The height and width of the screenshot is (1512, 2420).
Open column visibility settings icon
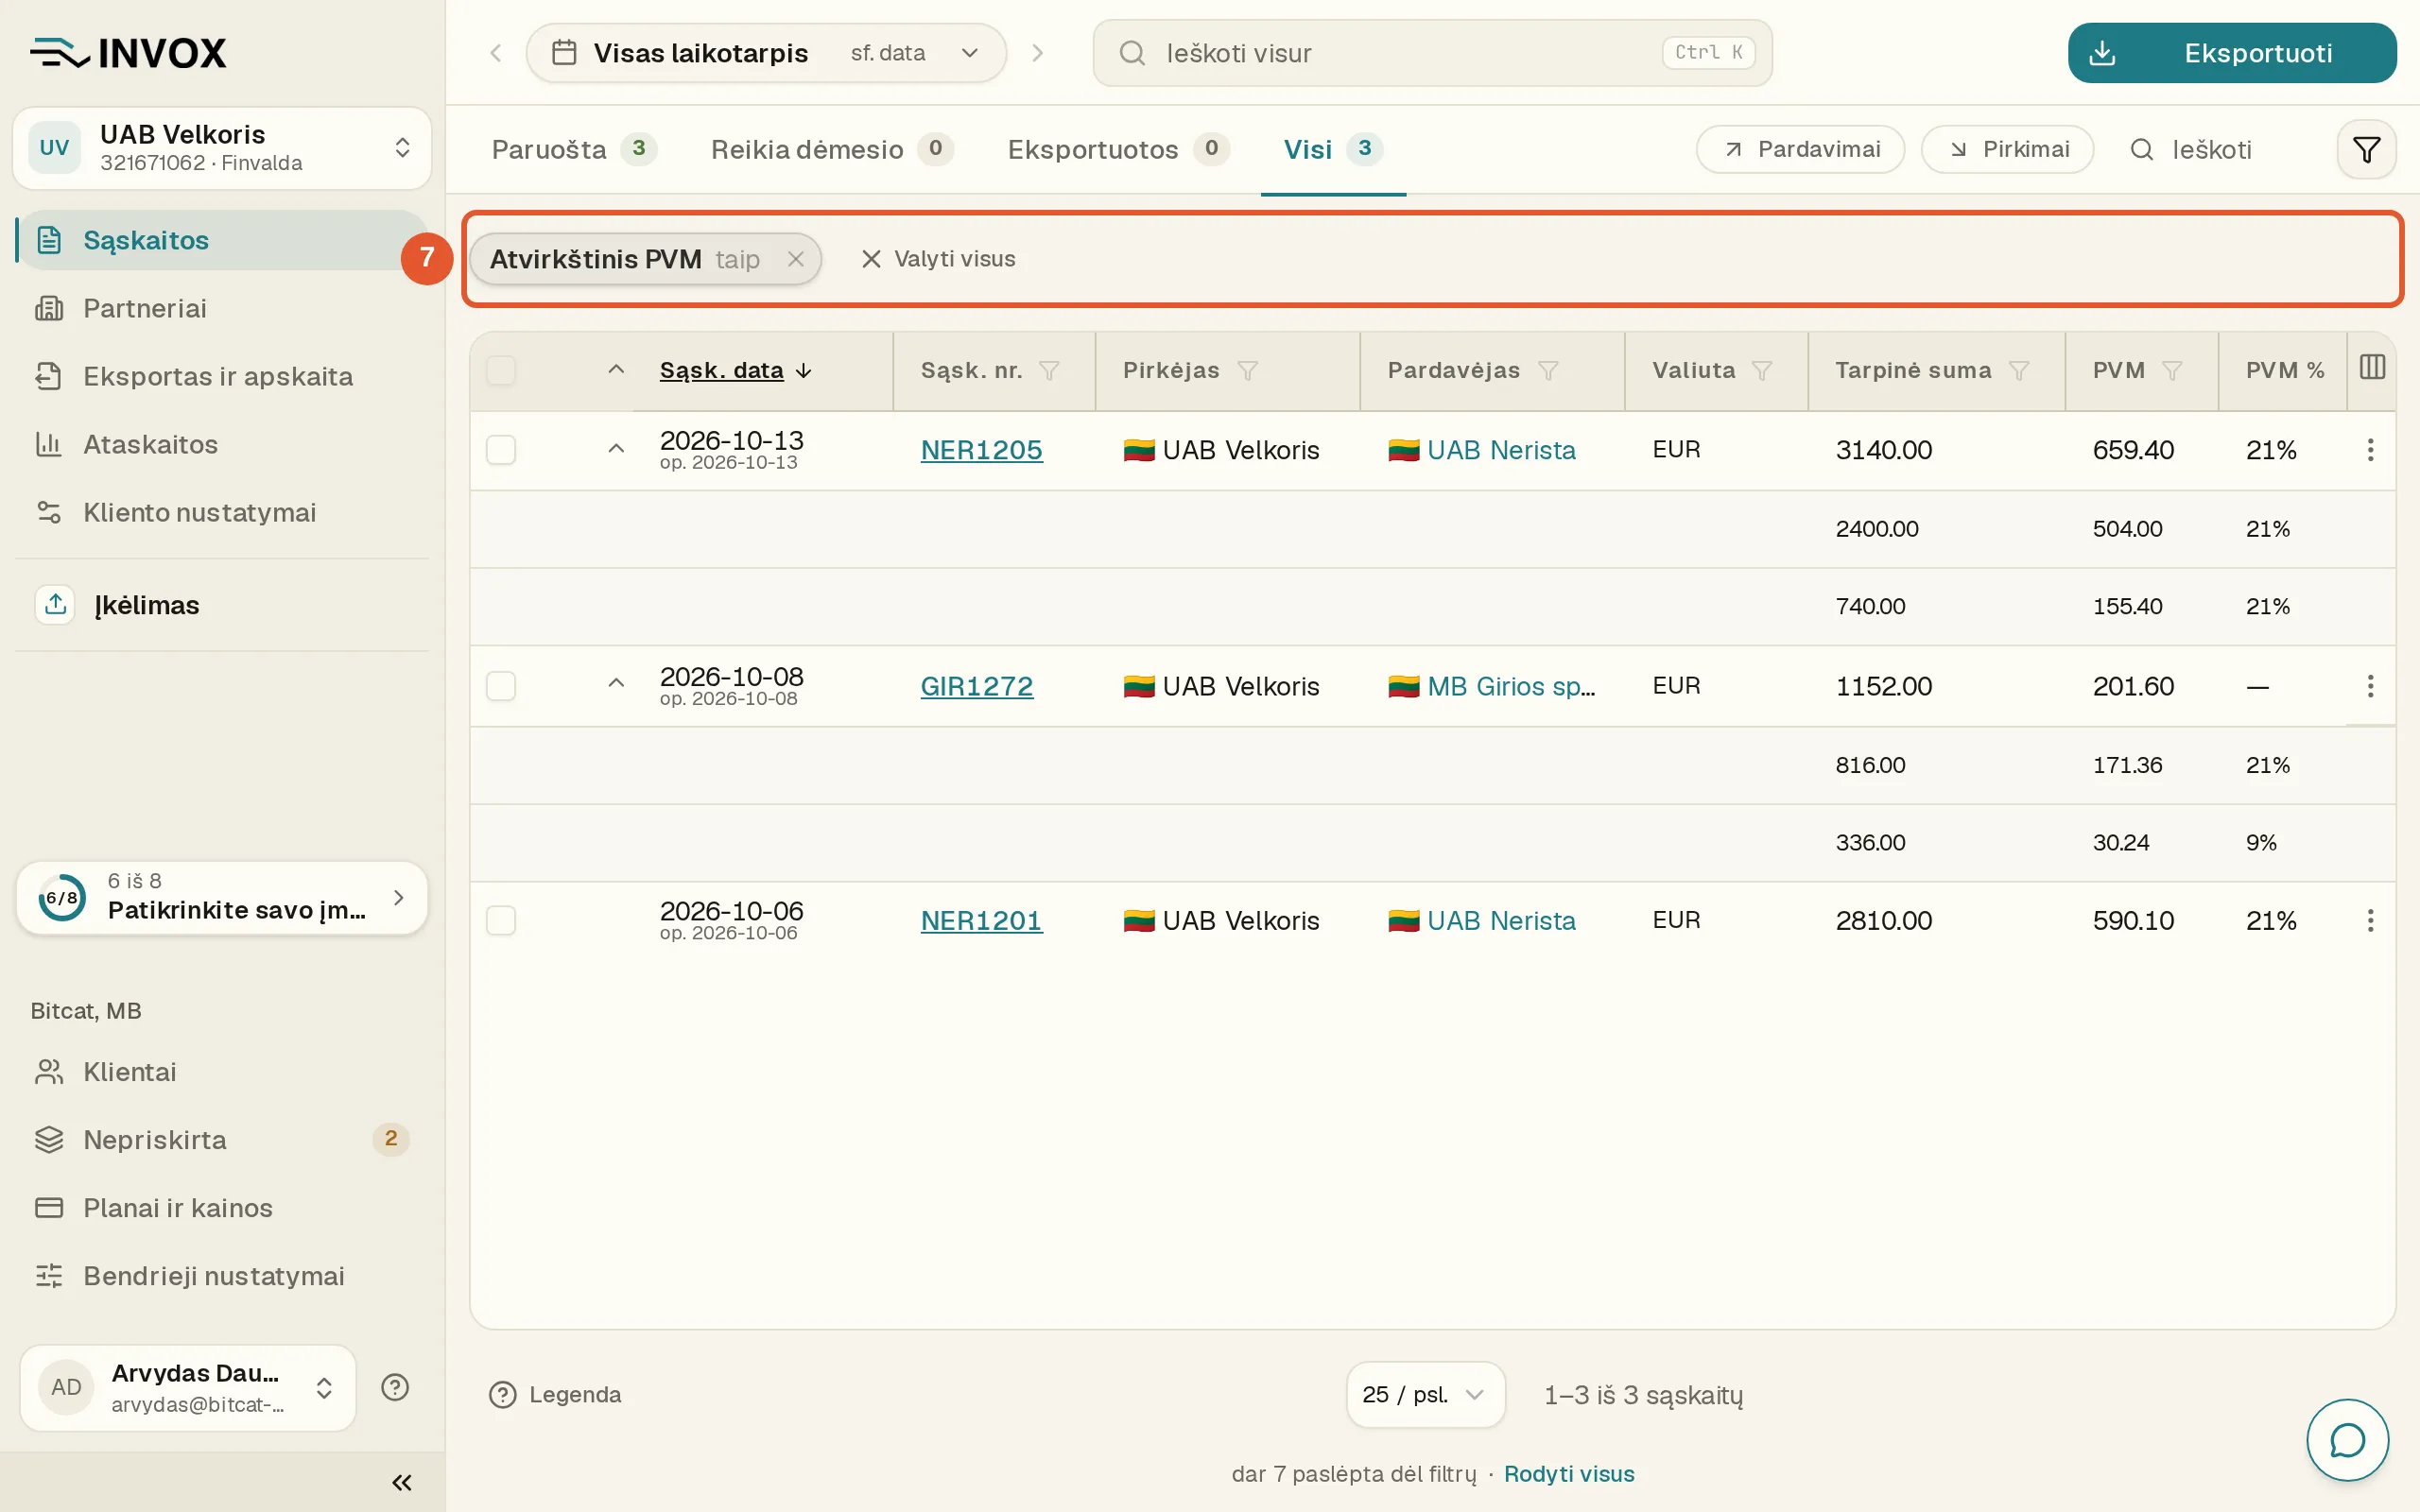pyautogui.click(x=2372, y=368)
